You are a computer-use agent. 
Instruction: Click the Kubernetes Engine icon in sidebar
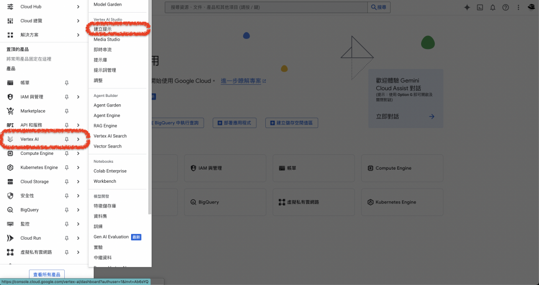(11, 168)
